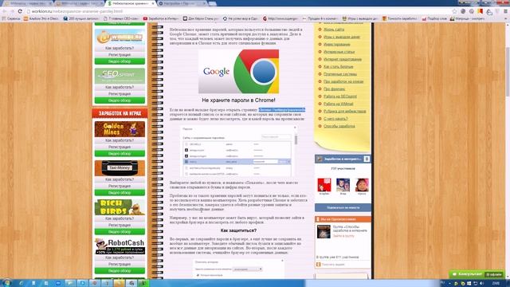Click Видео обзор under Rich Birds
The height and width of the screenshot is (287, 510).
click(x=120, y=232)
